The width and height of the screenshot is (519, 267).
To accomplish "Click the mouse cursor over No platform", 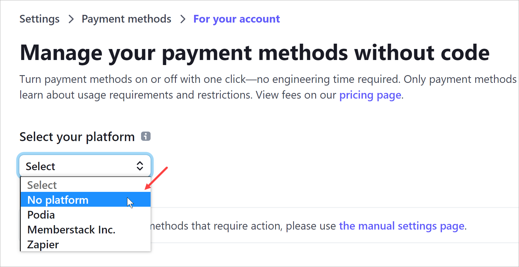I will point(130,203).
